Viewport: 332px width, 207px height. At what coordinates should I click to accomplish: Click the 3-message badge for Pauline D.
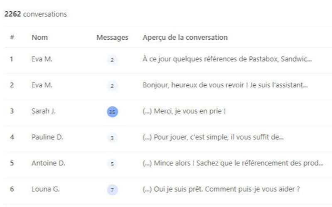tap(112, 138)
